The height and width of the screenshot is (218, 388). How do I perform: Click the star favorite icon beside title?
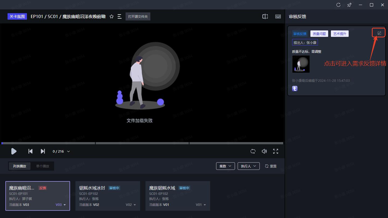pyautogui.click(x=112, y=17)
